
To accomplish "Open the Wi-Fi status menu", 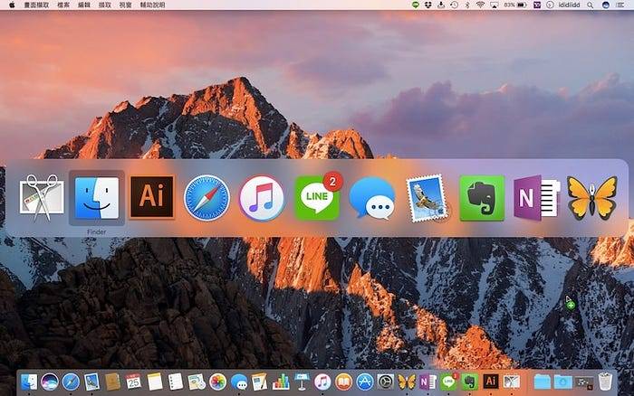I will click(x=480, y=5).
